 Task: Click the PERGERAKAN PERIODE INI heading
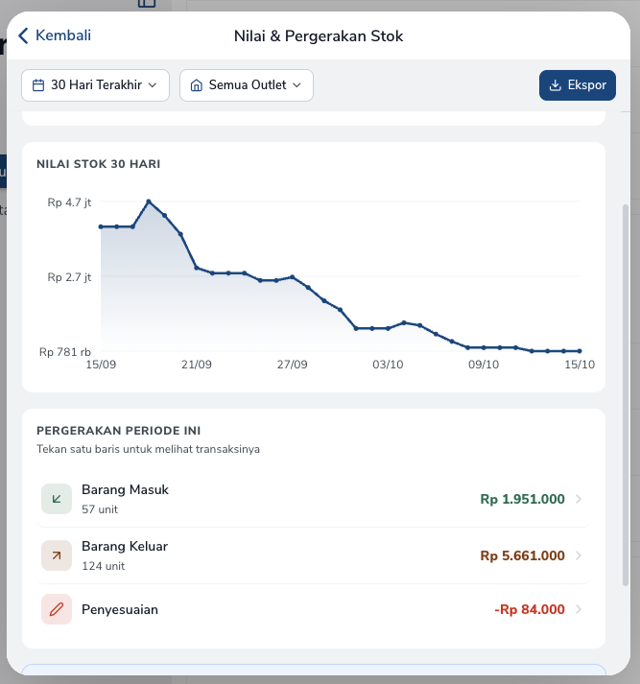click(119, 431)
